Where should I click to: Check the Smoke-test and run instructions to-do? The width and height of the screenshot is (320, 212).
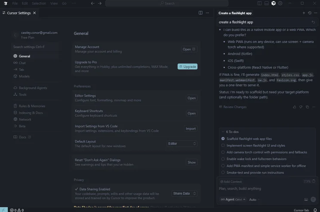223,173
